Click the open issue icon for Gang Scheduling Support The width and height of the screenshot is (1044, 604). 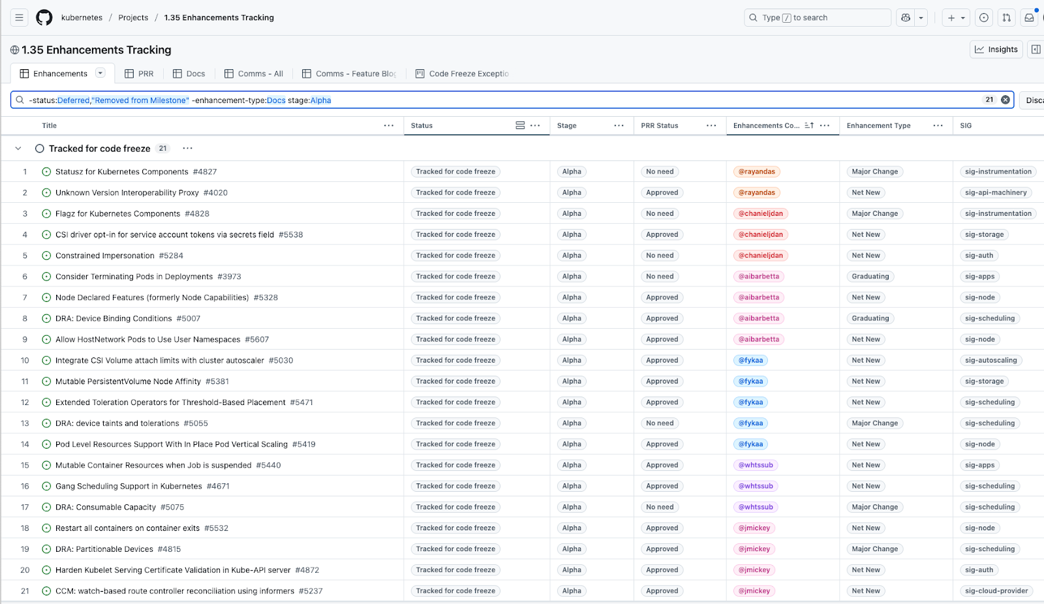(46, 486)
